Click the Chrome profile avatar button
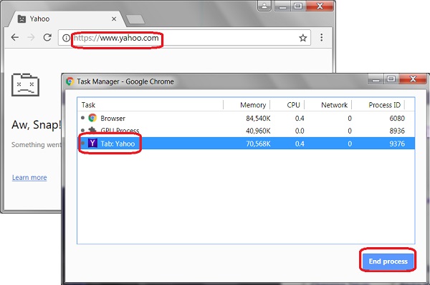Image resolution: width=430 pixels, height=285 pixels. click(x=264, y=6)
